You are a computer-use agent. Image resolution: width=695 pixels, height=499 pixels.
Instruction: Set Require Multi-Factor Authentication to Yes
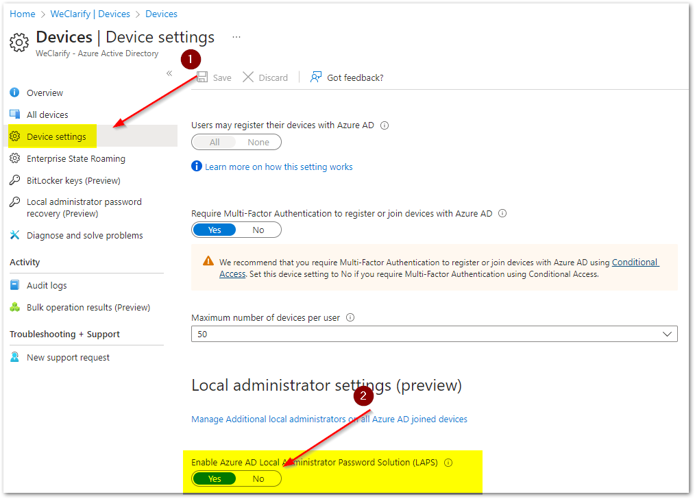[215, 230]
